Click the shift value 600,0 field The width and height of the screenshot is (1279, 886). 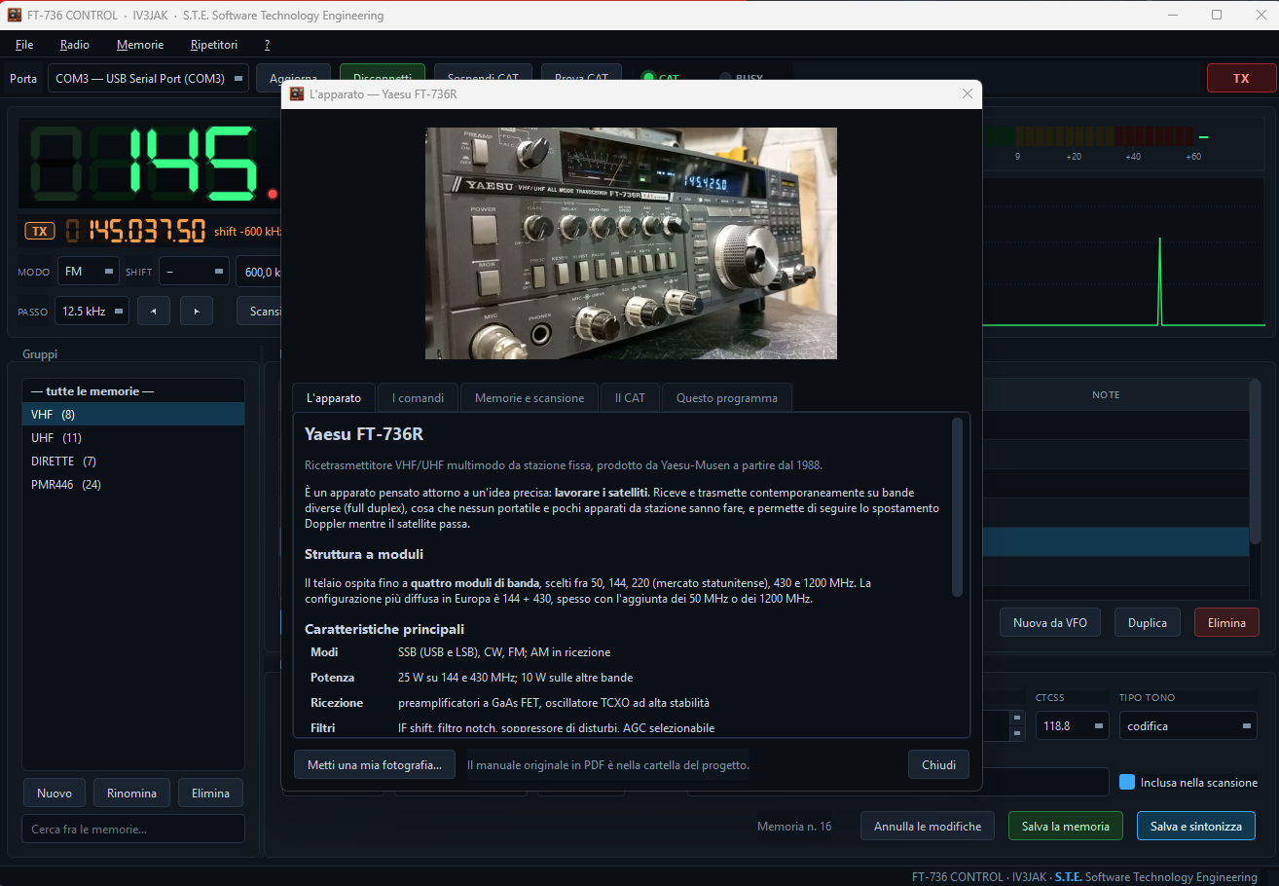click(259, 272)
